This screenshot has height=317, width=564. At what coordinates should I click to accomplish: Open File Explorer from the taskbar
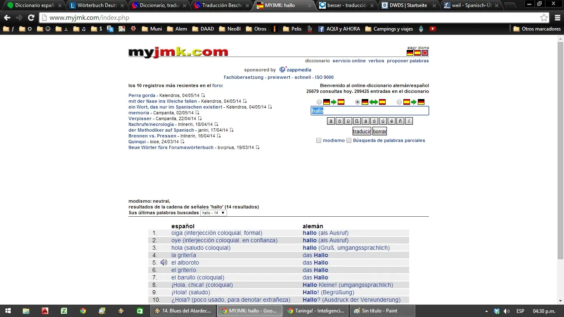[x=26, y=311]
